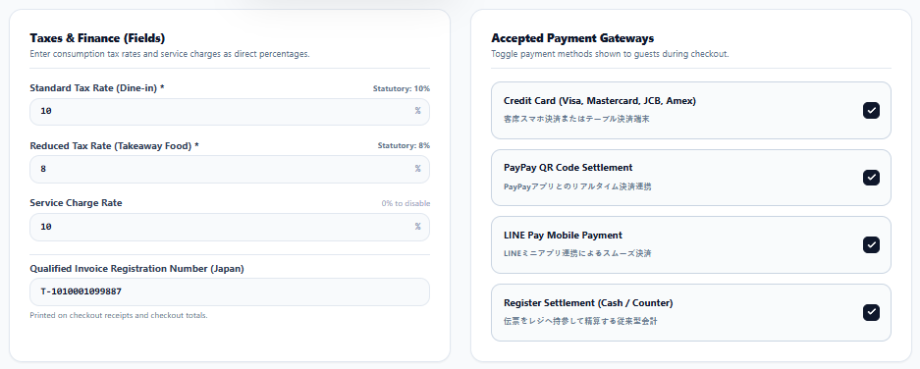920x369 pixels.
Task: Select the "Service Charge Rate" label
Action: (77, 203)
